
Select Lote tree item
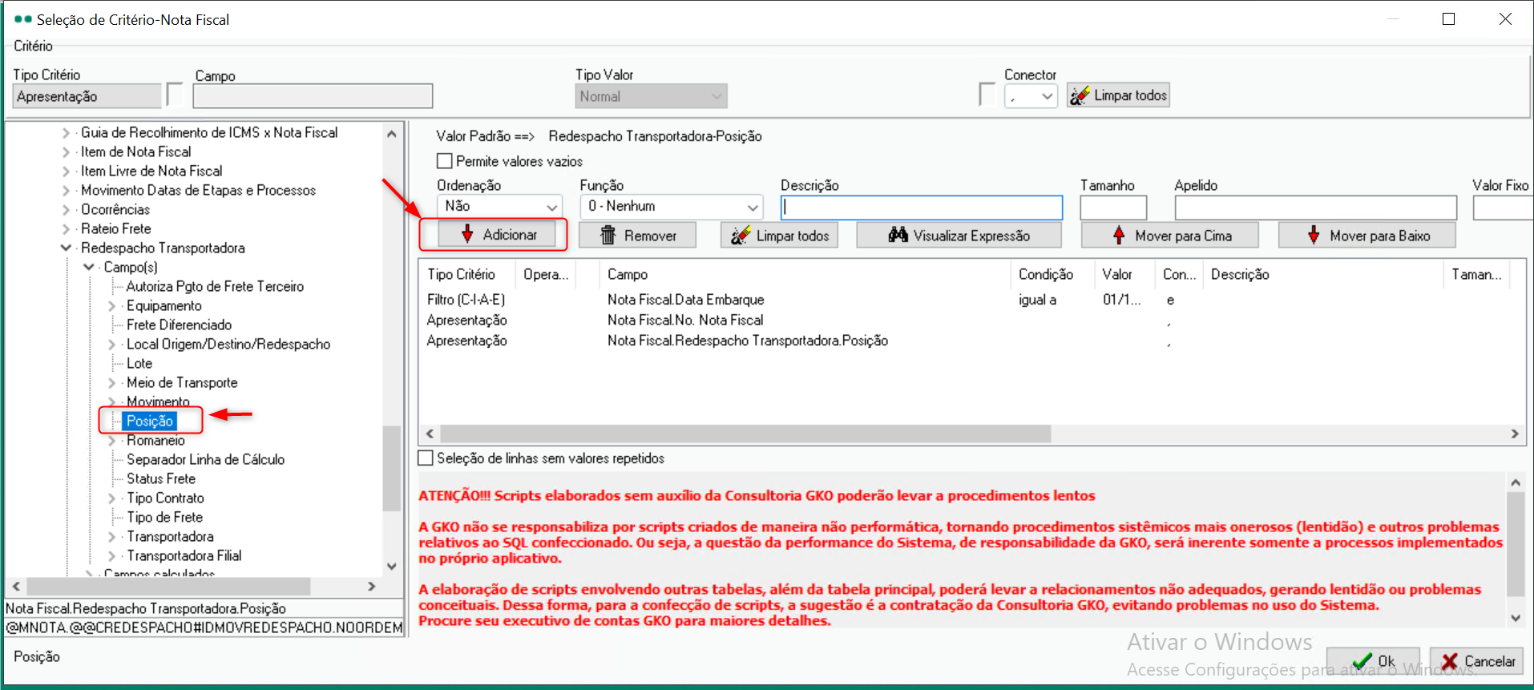click(139, 363)
